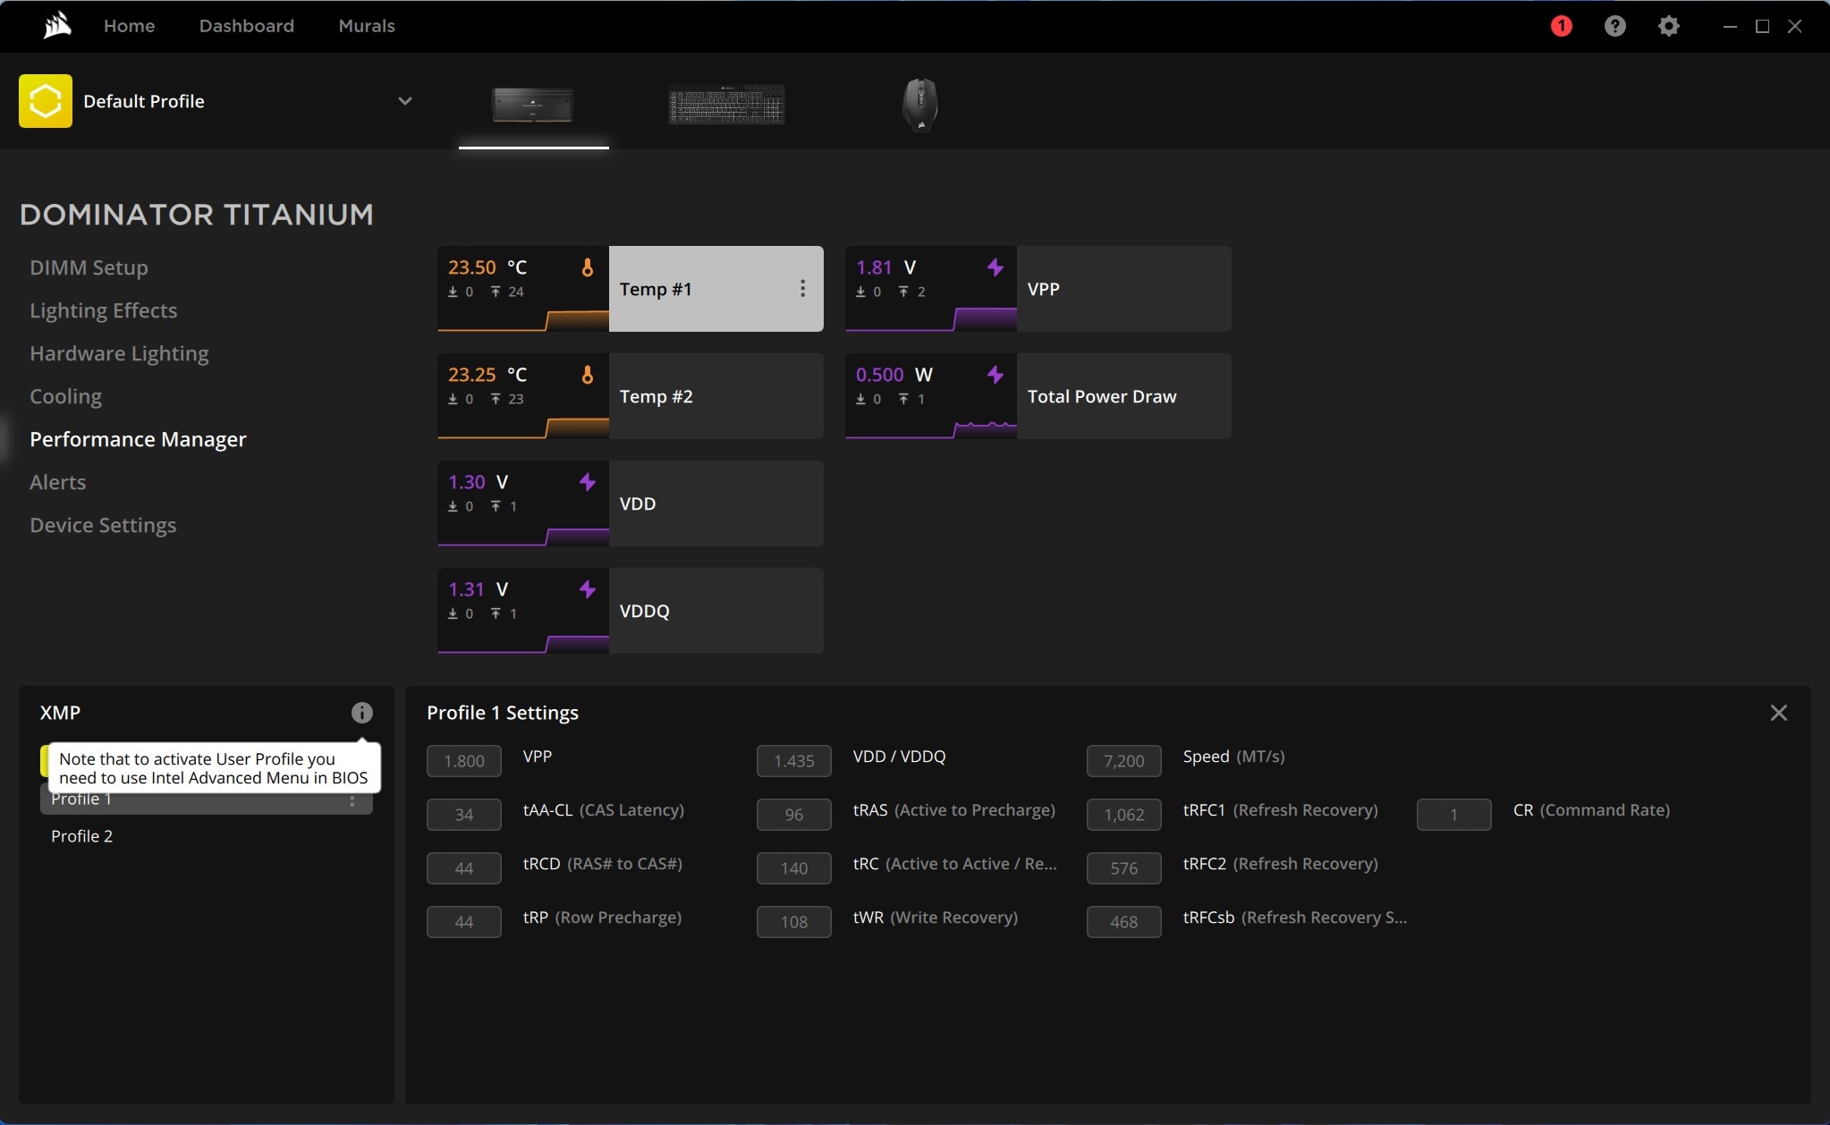Select the Total Power Draw card
Screen dimensions: 1830x1125
coord(1038,396)
